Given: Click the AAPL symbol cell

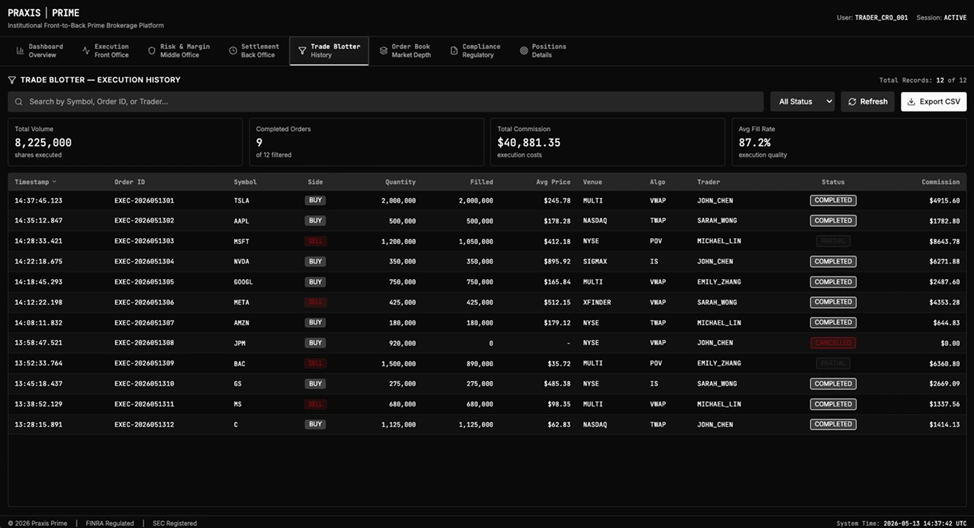Looking at the screenshot, I should point(241,221).
